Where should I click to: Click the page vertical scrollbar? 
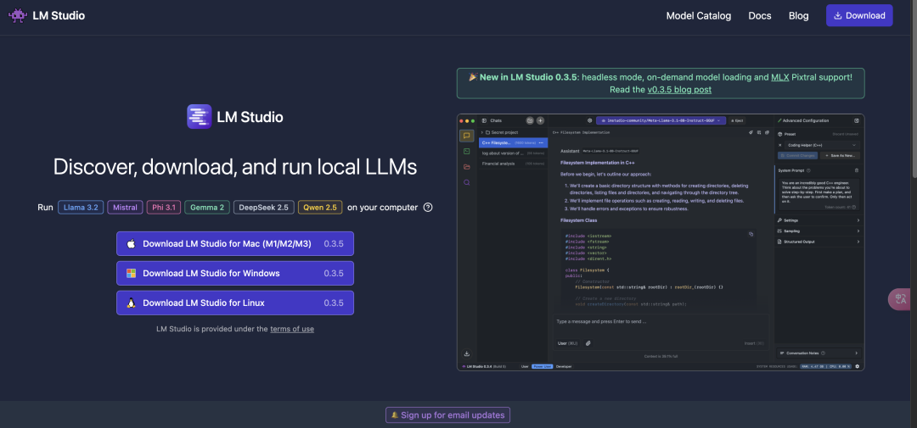(x=913, y=87)
